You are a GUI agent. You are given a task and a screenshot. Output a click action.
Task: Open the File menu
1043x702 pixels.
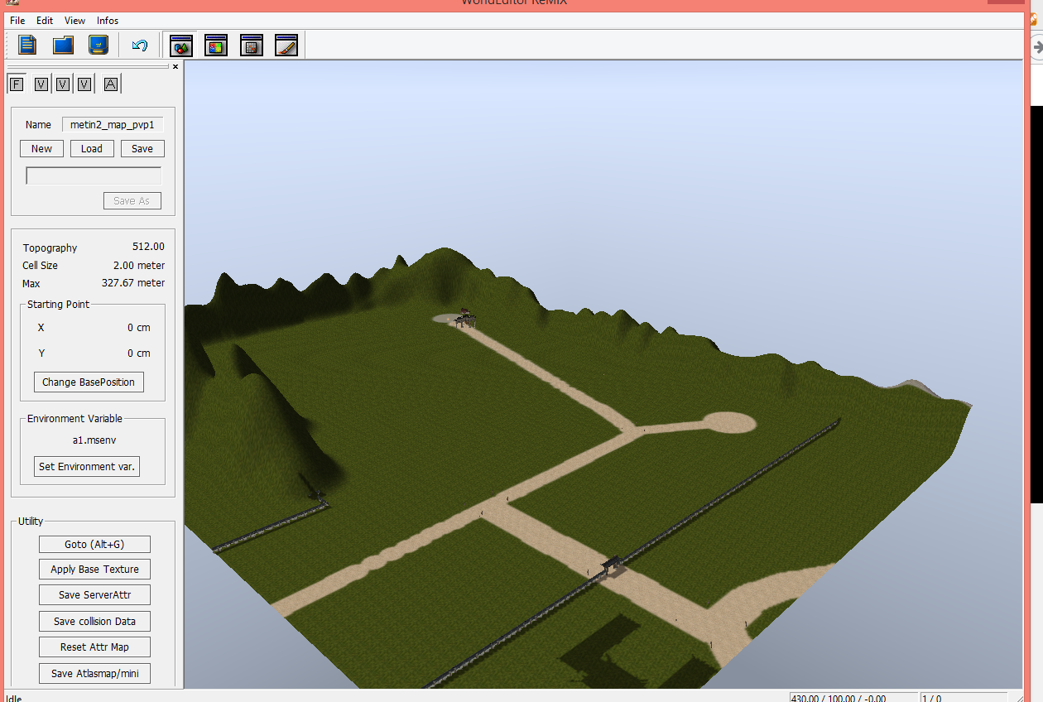coord(17,20)
